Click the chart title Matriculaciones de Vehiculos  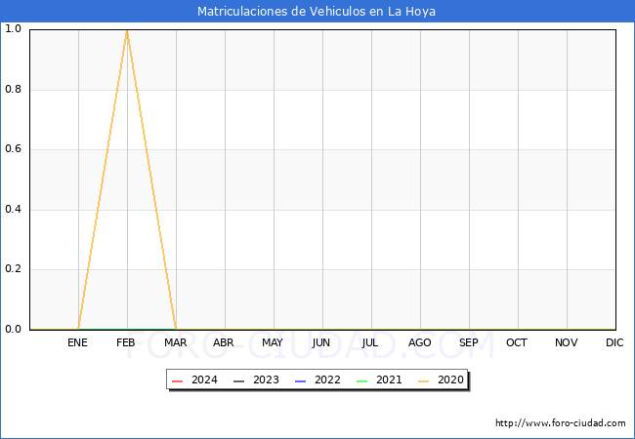(x=317, y=12)
